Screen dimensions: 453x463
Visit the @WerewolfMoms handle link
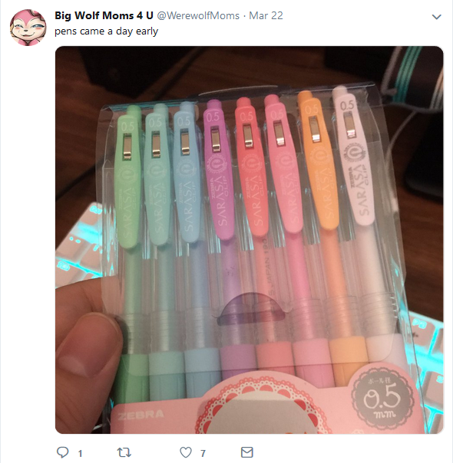[198, 15]
